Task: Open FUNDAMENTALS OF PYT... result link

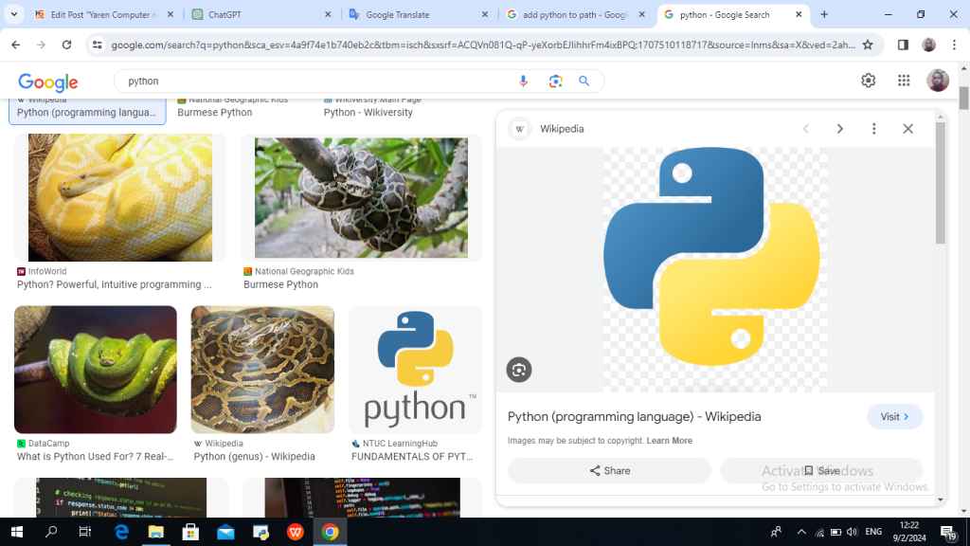Action: pos(412,457)
